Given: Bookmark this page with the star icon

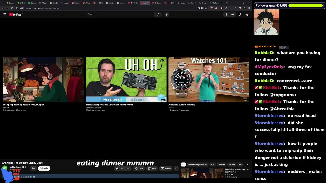Looking at the screenshot, I should (x=206, y=8).
